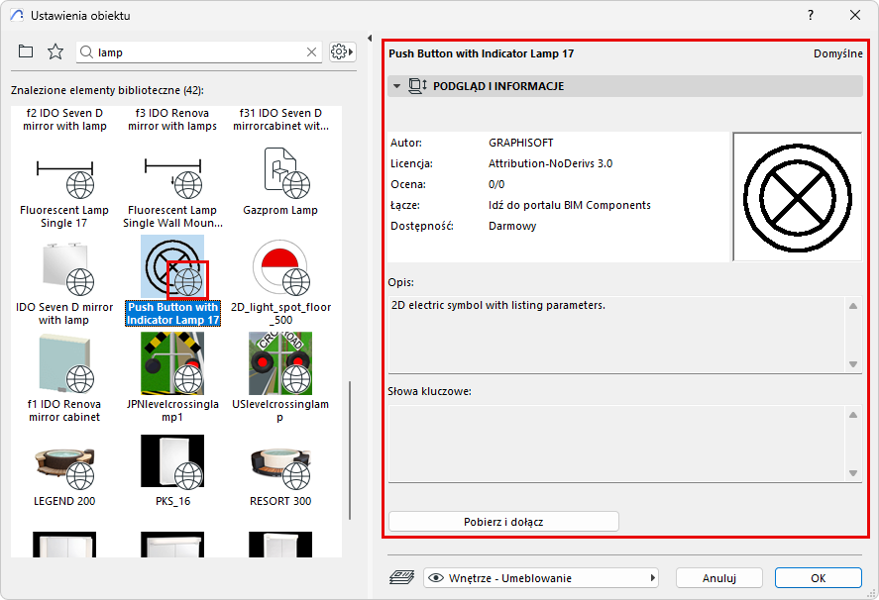Click the Attribution-NoDerivs 3.0 license text
This screenshot has width=879, height=600.
click(550, 163)
